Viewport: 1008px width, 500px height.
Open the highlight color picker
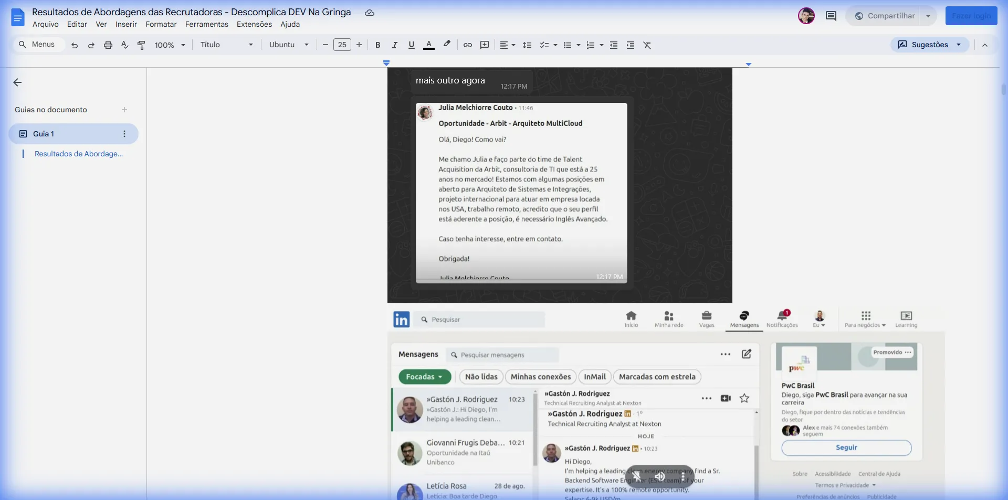click(447, 45)
